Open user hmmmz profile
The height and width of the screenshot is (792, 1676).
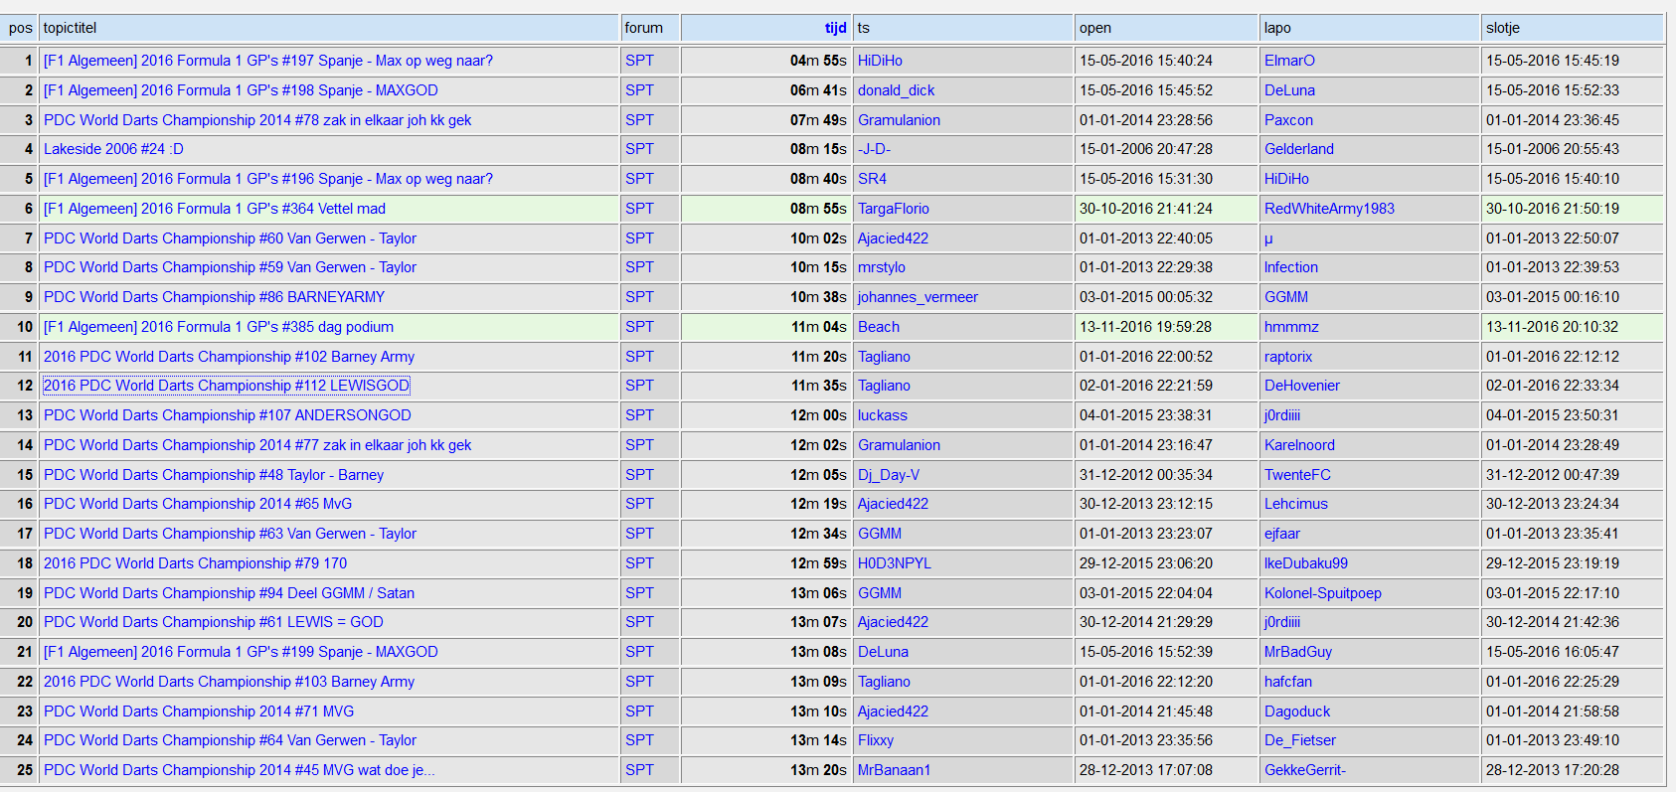(x=1291, y=327)
